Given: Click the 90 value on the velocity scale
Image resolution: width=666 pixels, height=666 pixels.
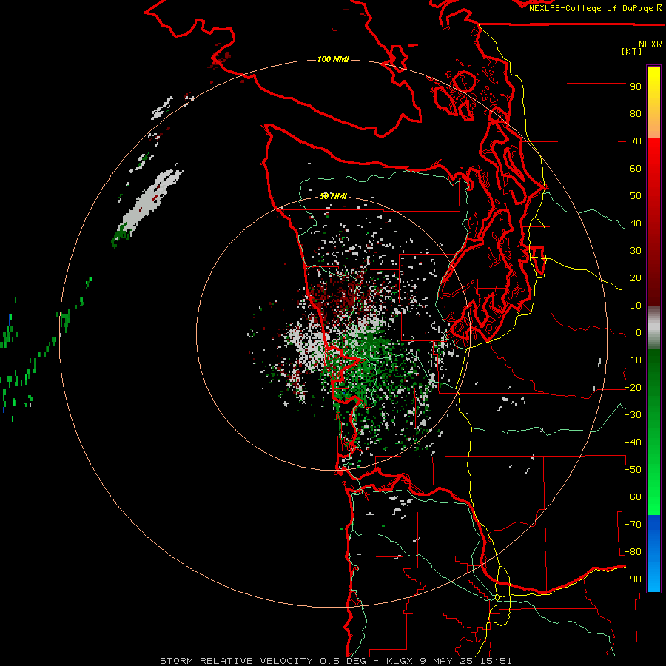Looking at the screenshot, I should click(x=636, y=87).
